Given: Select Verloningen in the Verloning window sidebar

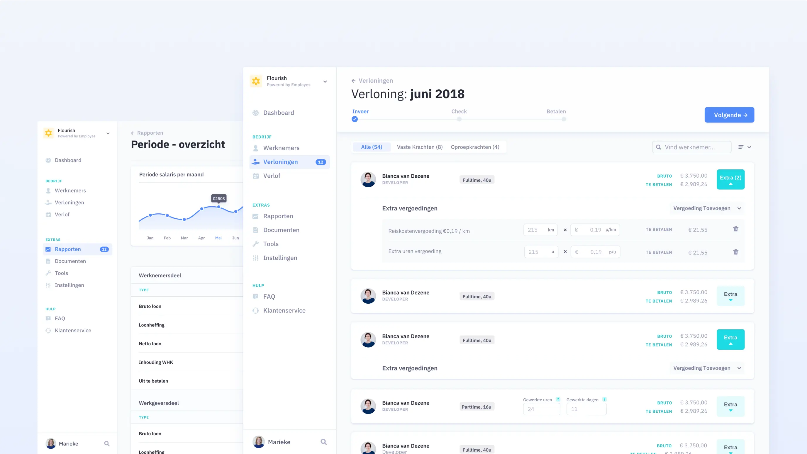Looking at the screenshot, I should tap(289, 162).
